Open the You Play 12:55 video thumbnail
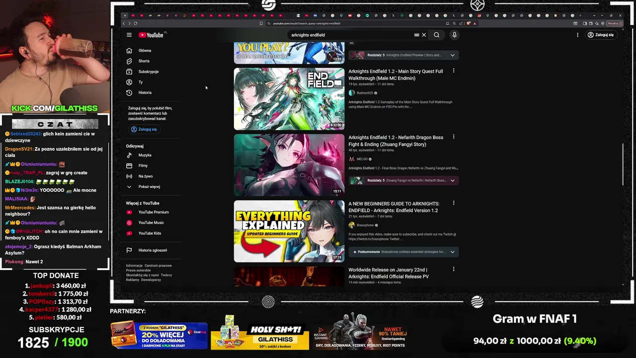The image size is (636, 358). [289, 53]
